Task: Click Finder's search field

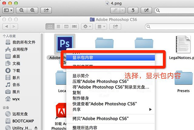Action: click(x=169, y=26)
